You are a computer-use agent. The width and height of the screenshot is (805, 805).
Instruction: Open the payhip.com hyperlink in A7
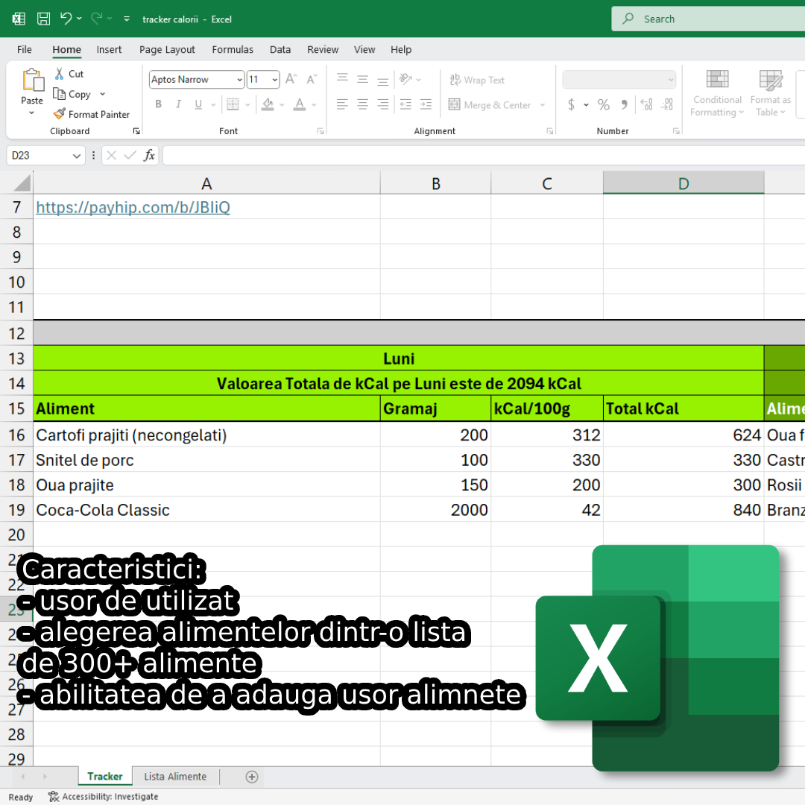[x=133, y=207]
